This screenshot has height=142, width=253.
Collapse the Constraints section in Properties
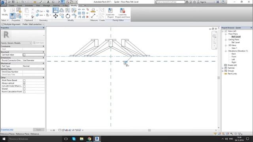(43, 46)
